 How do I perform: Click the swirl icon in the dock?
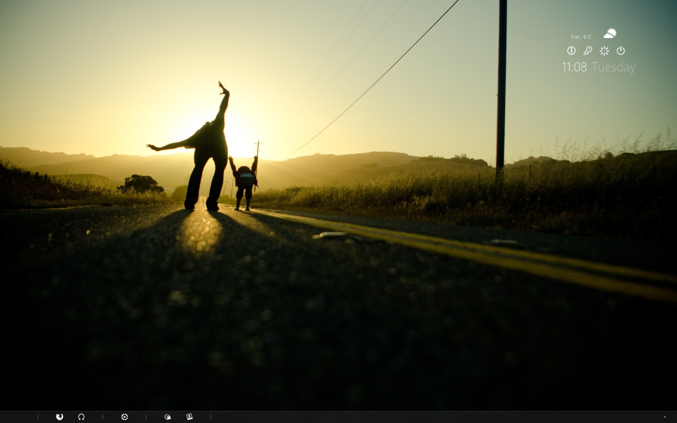point(168,416)
